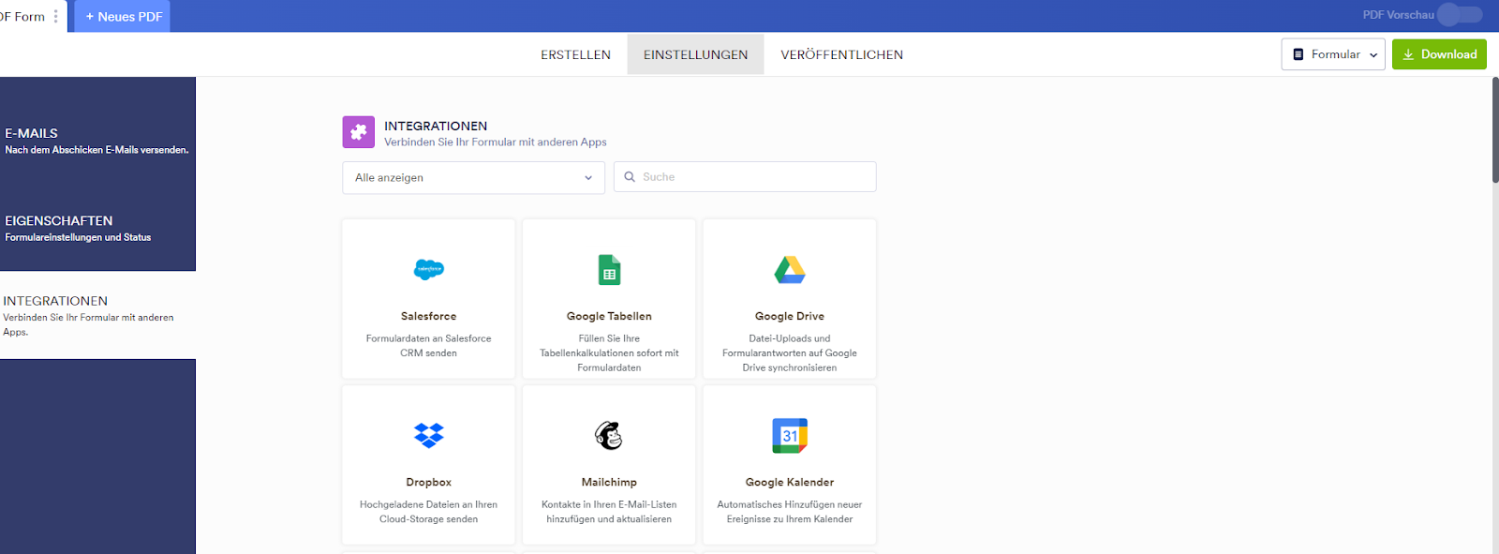The height and width of the screenshot is (554, 1499).
Task: Create a new PDF with Neues PDF
Action: [x=123, y=17]
